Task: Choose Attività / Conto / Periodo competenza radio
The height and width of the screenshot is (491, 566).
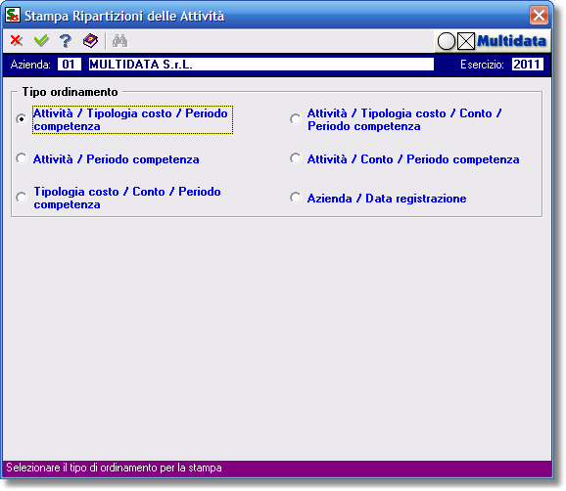Action: point(296,158)
